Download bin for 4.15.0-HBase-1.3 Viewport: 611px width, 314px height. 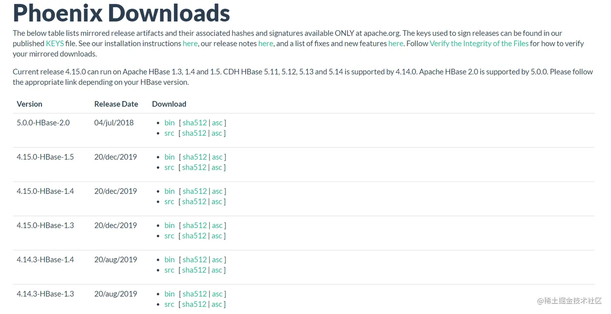coord(169,225)
